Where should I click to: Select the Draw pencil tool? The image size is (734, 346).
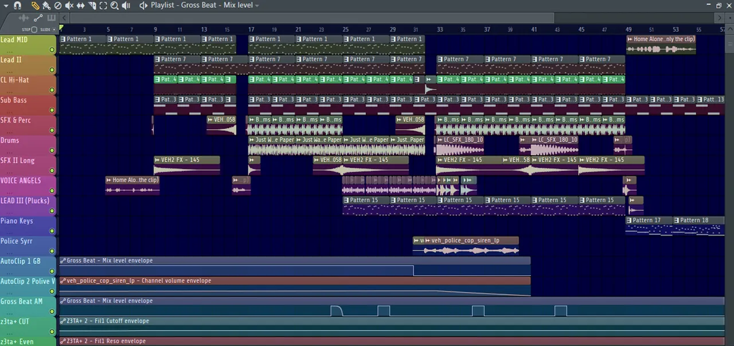pos(36,5)
